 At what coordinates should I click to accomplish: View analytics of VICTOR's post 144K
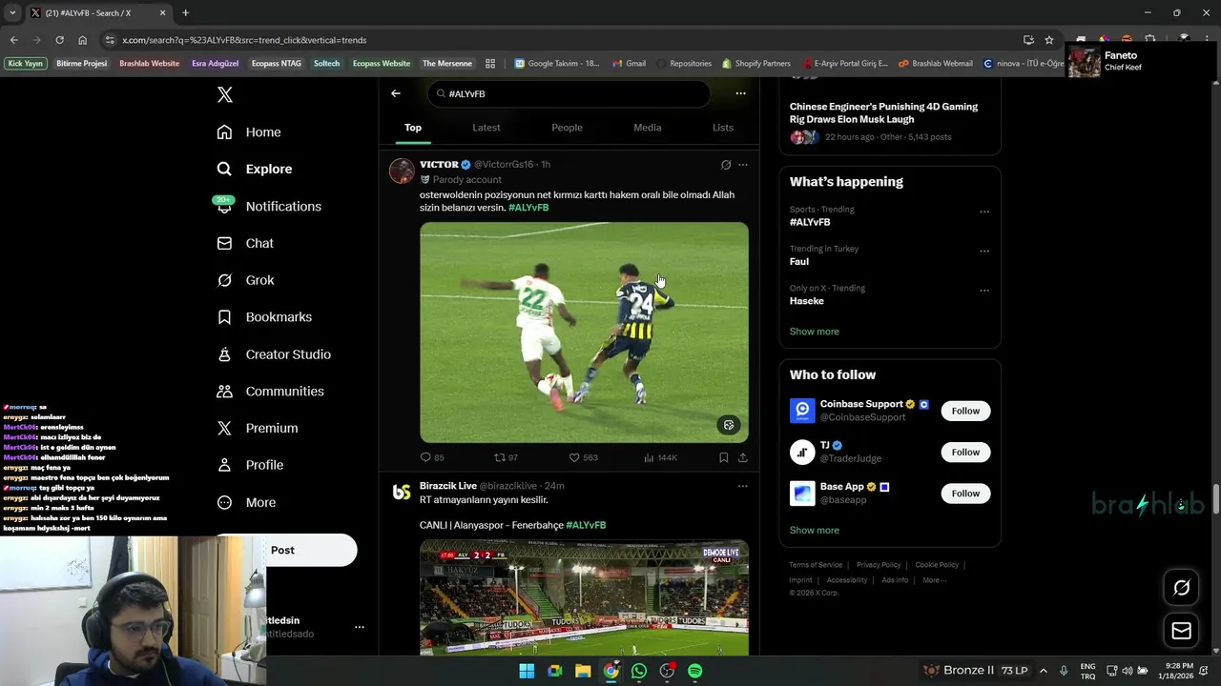[x=660, y=457]
